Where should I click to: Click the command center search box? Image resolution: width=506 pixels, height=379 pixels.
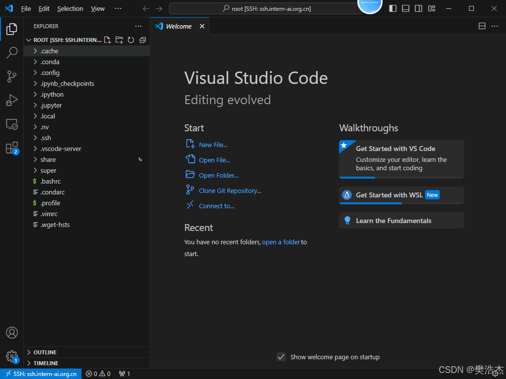[266, 9]
